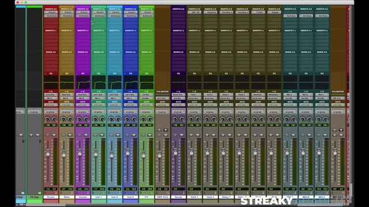The height and width of the screenshot is (207, 369).
Task: Click first insert slot on Drums track
Action: (x=51, y=12)
